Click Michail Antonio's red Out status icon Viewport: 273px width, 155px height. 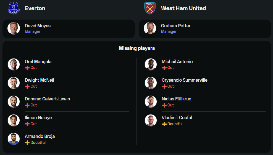[x=164, y=68]
